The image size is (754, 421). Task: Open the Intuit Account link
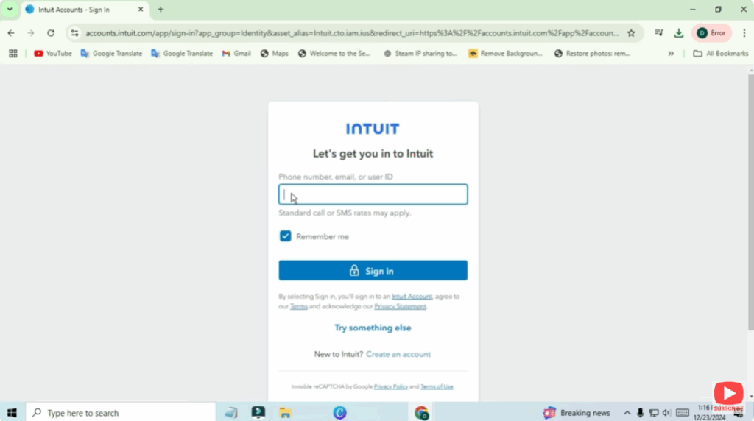point(412,297)
